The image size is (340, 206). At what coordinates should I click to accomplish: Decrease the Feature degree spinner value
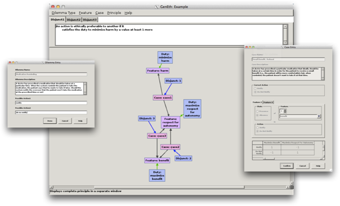285,112
